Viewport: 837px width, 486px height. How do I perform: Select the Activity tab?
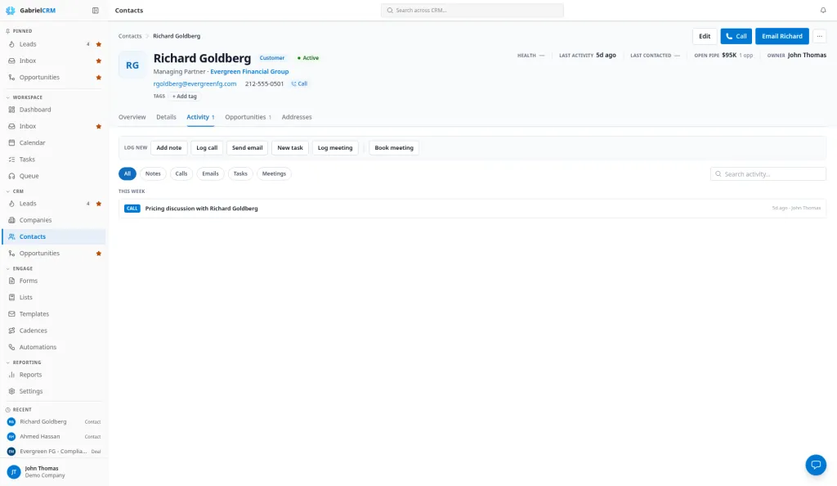pyautogui.click(x=200, y=117)
